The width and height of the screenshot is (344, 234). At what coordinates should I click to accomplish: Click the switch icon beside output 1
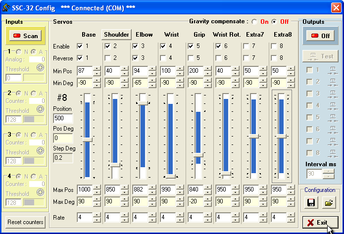coord(333,71)
